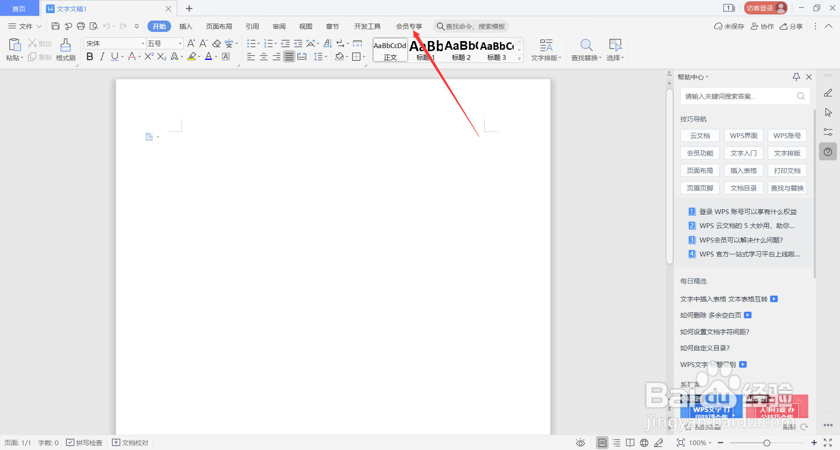Screen dimensions: 840x450
Task: Expand the styles gallery
Action: (x=519, y=58)
